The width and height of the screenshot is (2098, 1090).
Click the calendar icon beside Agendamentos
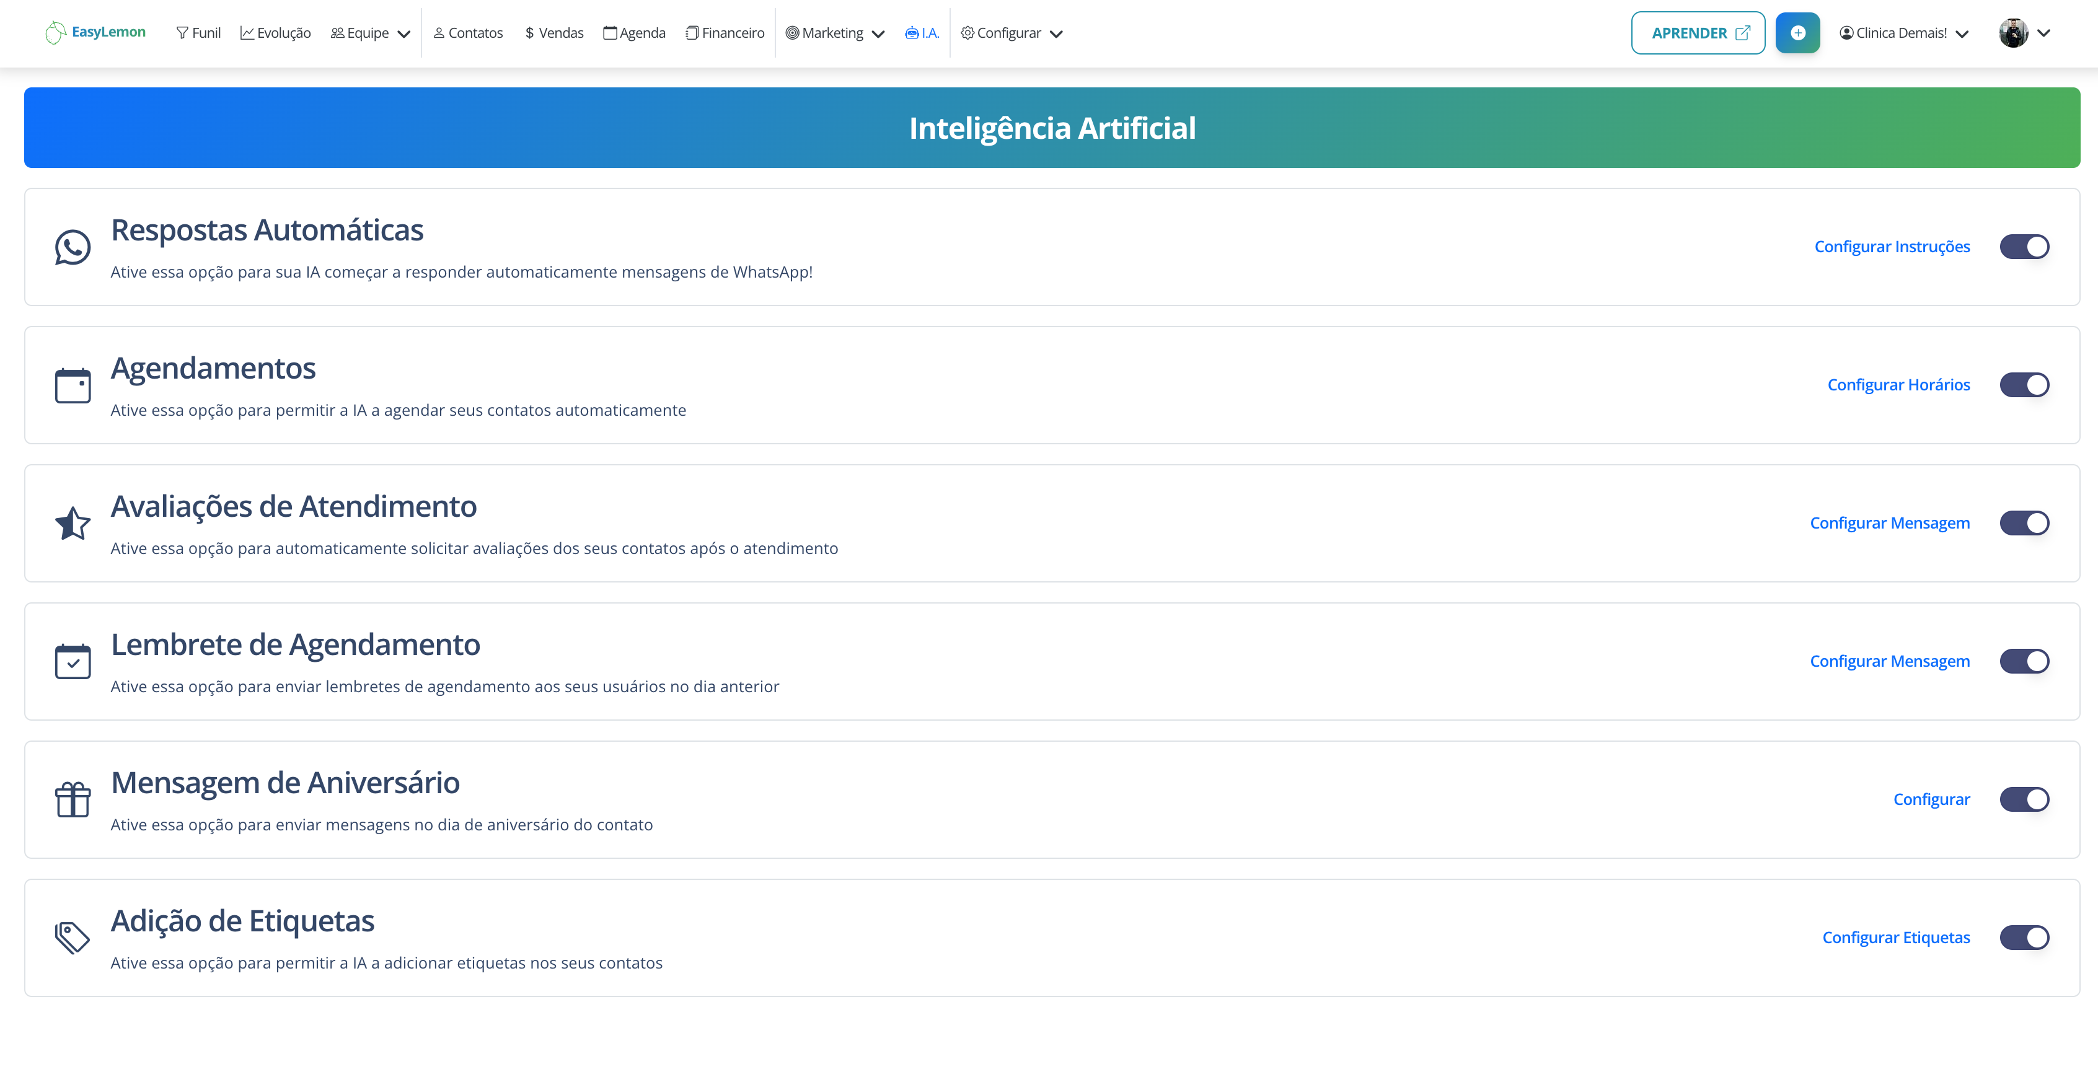[x=73, y=385]
